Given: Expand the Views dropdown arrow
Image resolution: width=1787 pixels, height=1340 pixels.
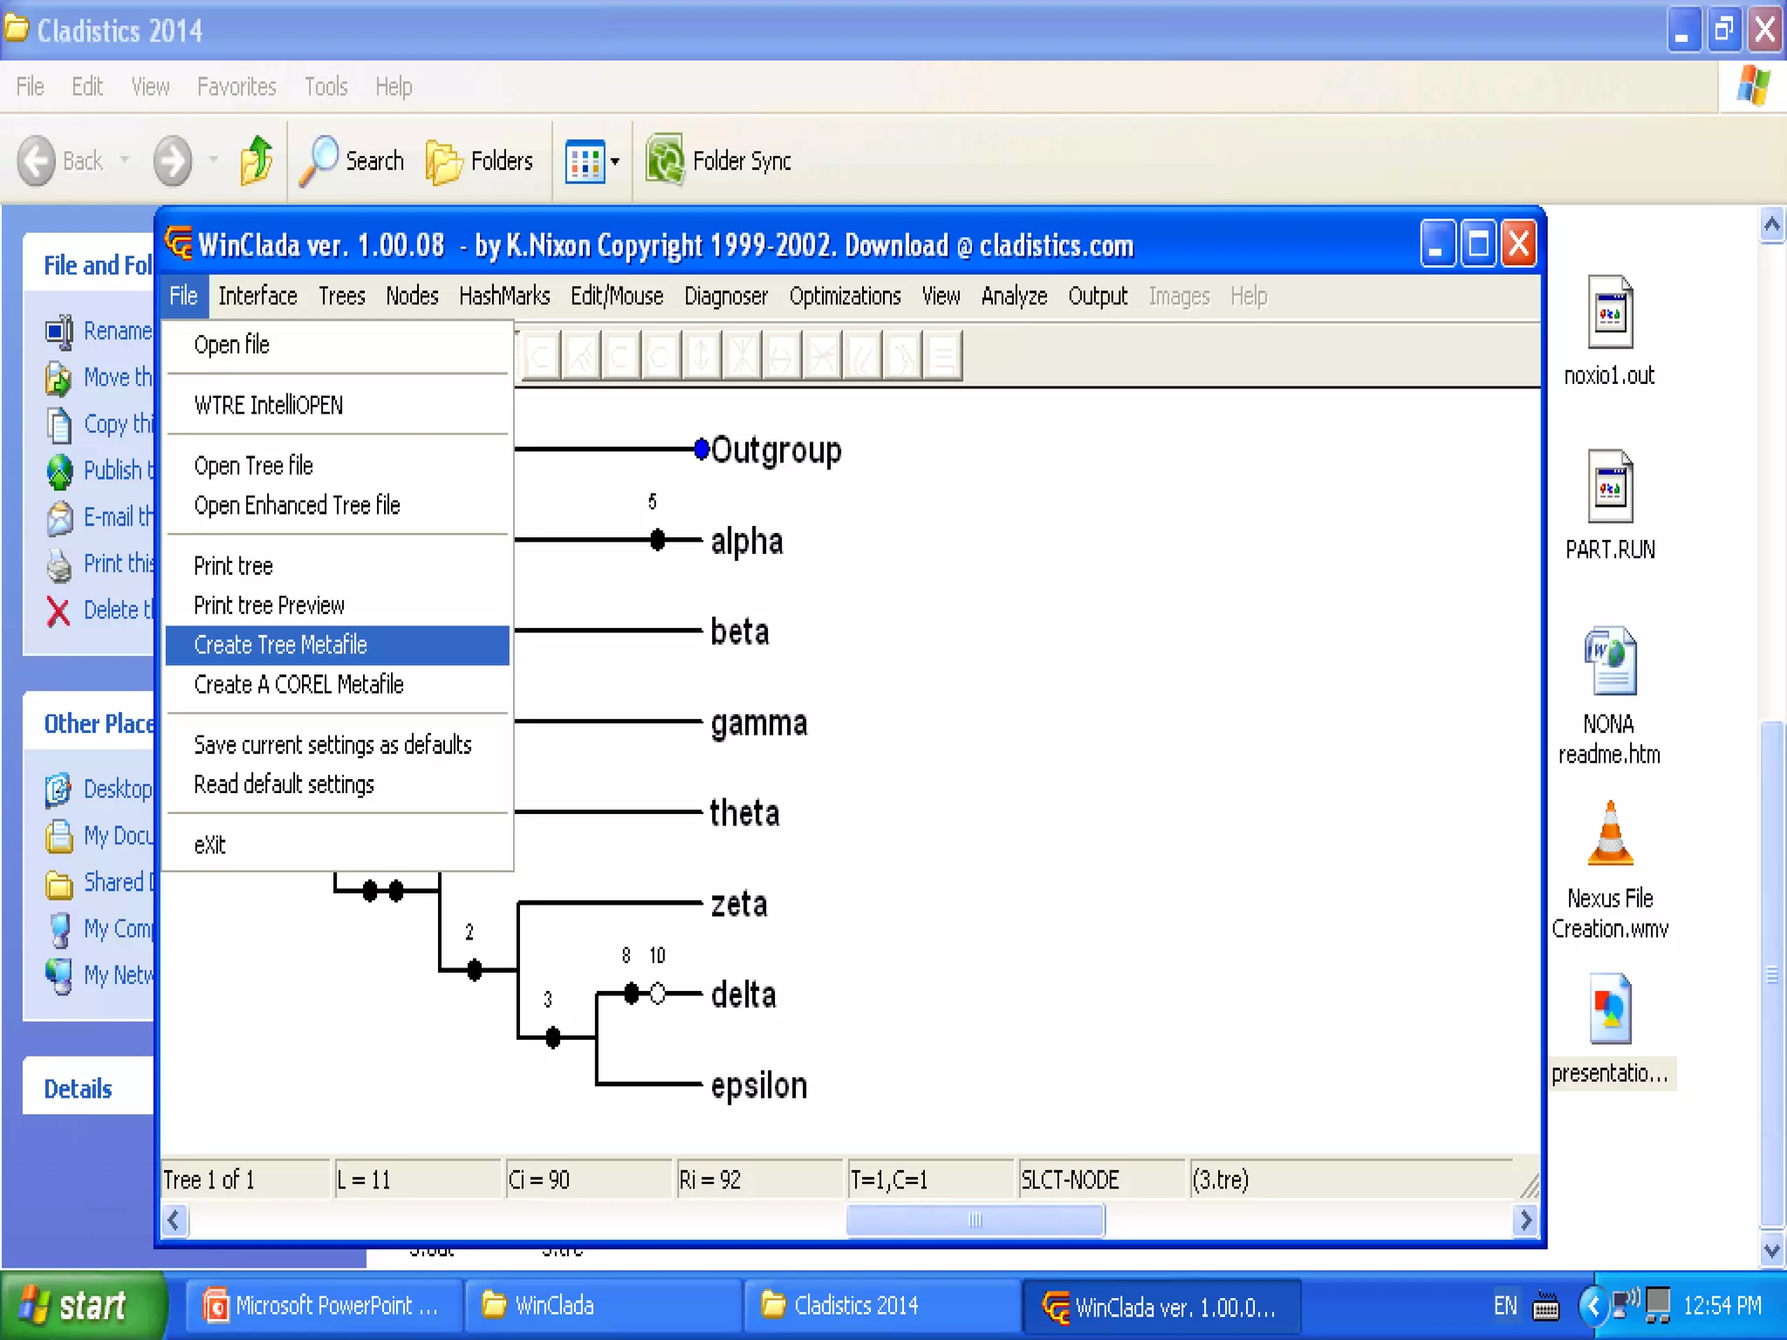Looking at the screenshot, I should pos(615,161).
